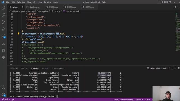The image size is (180, 101).
Task: Click highlighted value 17179869189 in terminal
Action: point(103,75)
